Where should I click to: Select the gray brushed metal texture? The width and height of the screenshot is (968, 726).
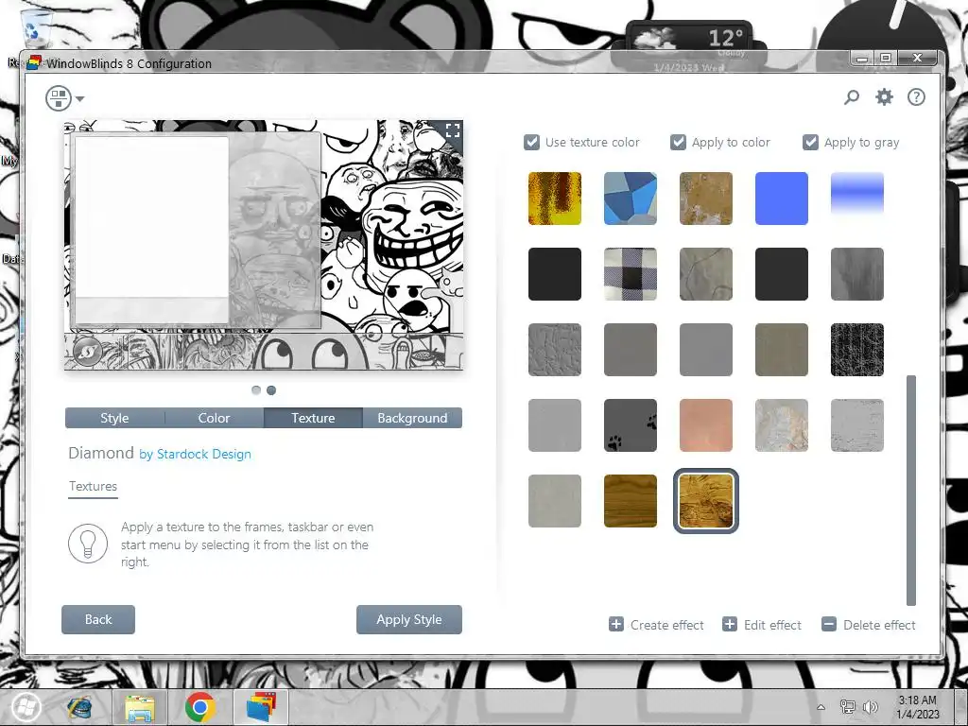(856, 274)
